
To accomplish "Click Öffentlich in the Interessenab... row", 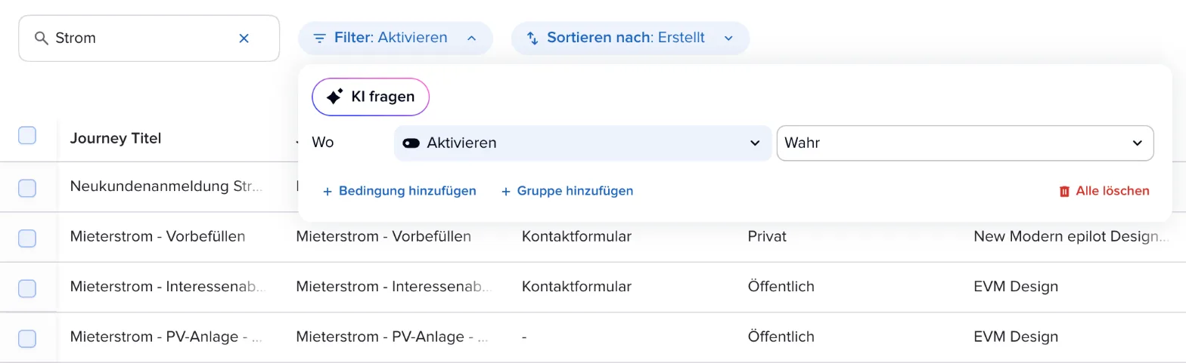I will point(781,287).
